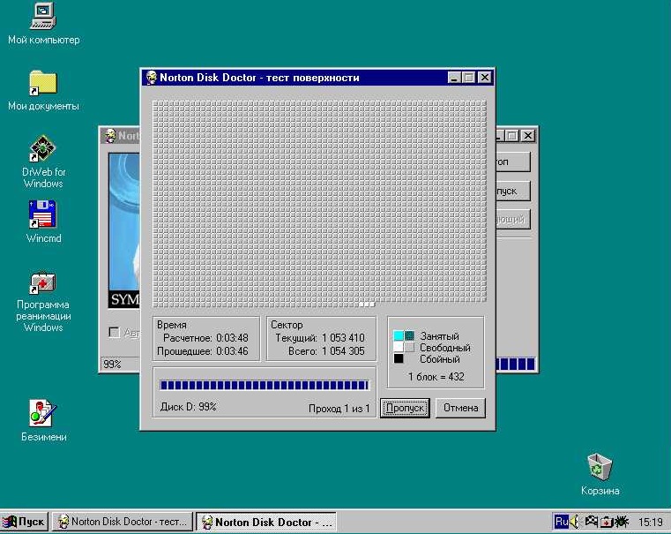671x534 pixels.
Task: Click the cyan Занятый legend swatch
Action: click(399, 336)
